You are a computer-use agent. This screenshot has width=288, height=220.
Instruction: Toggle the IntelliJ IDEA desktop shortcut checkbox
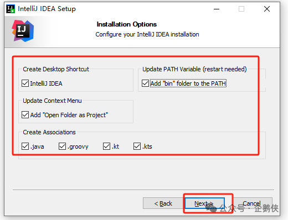(x=25, y=83)
